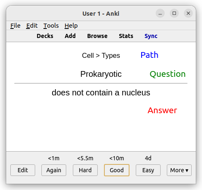Open the Tools menu
This screenshot has width=202, height=190.
(51, 26)
